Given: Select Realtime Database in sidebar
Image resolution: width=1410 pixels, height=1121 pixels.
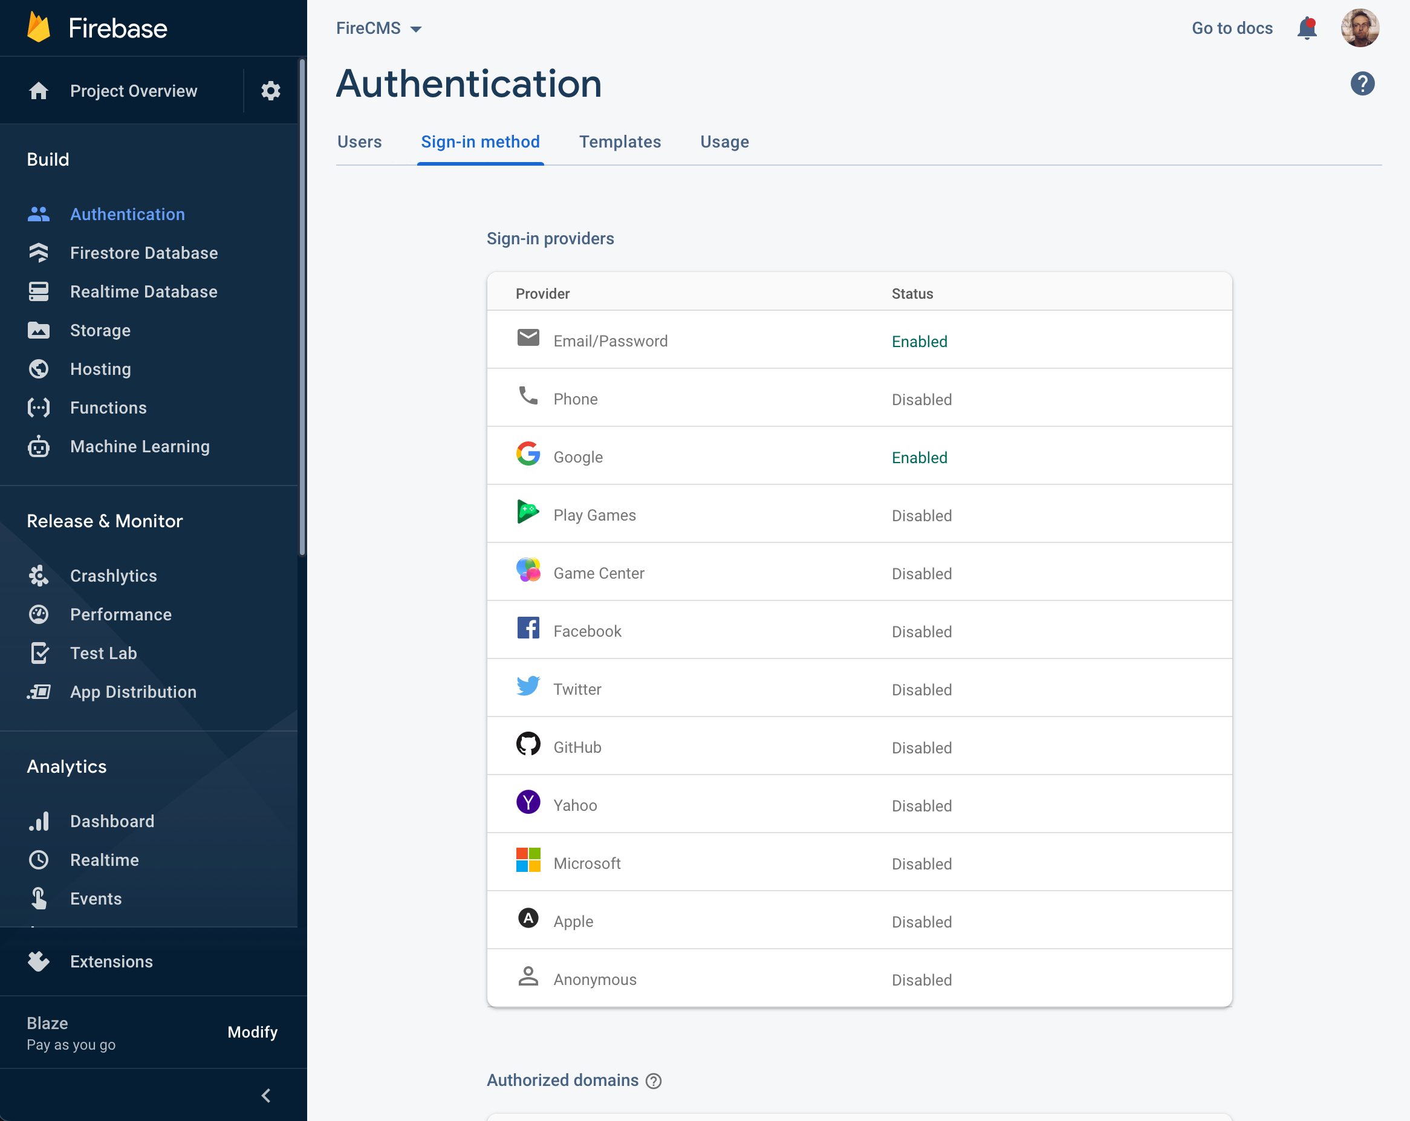Looking at the screenshot, I should click(144, 291).
